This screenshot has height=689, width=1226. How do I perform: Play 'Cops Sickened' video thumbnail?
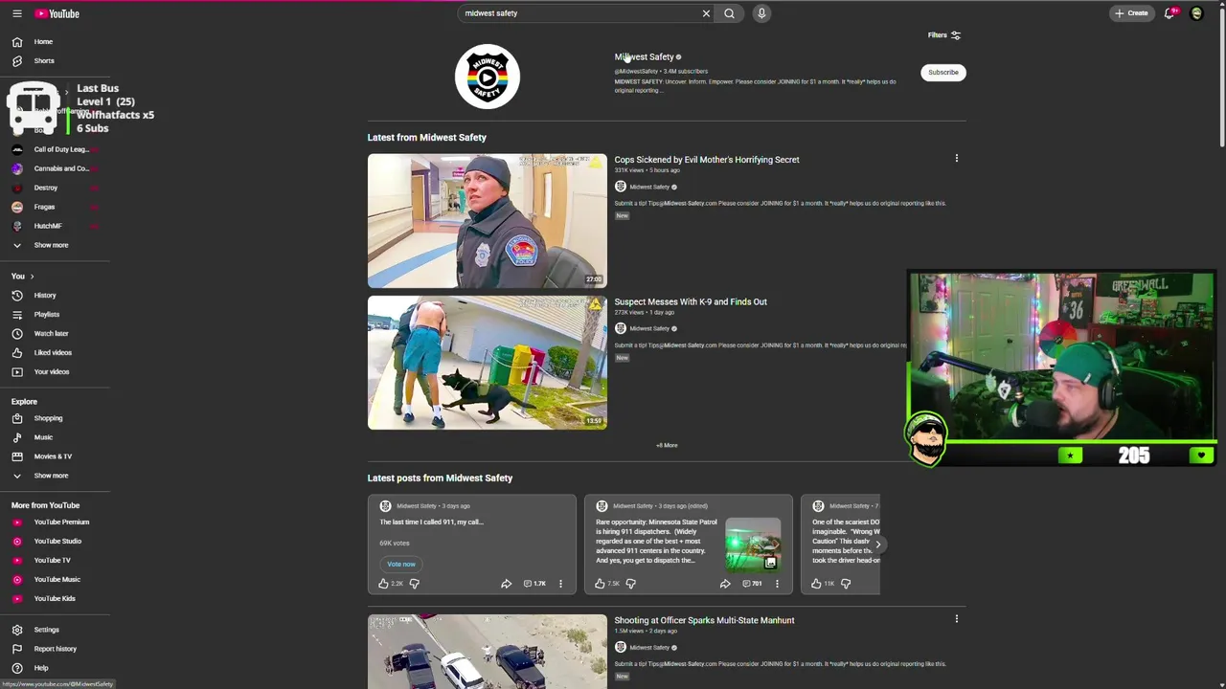(x=488, y=221)
